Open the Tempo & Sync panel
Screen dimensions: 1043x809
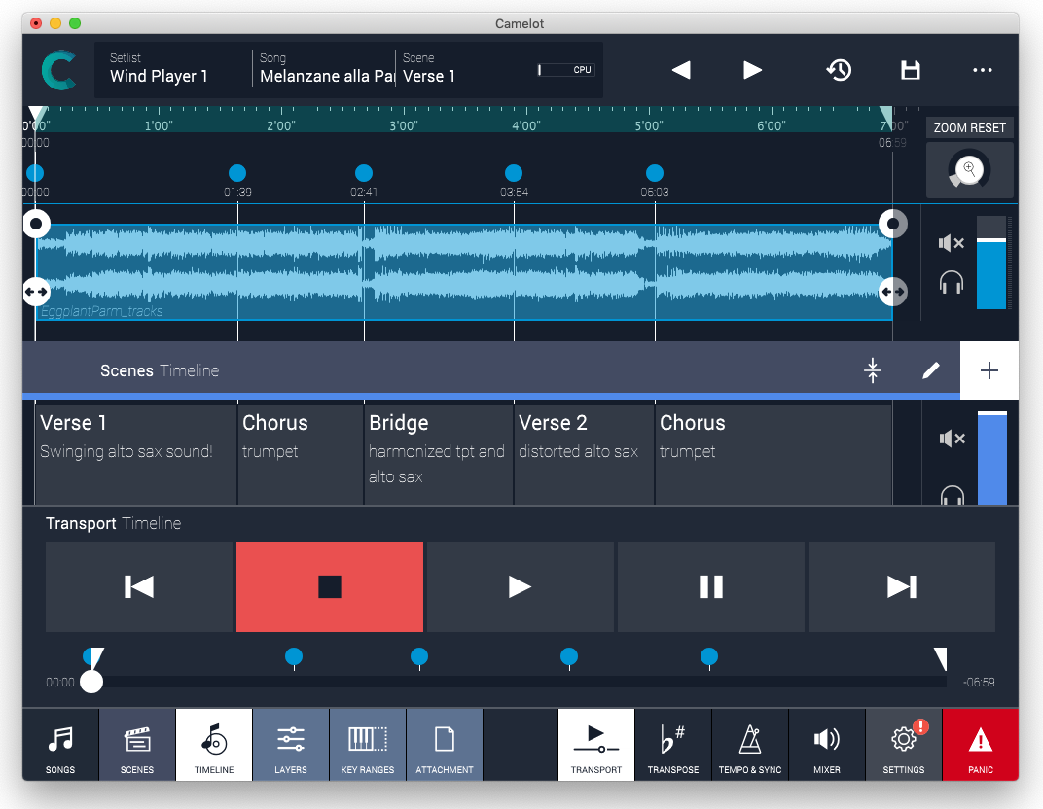[750, 746]
